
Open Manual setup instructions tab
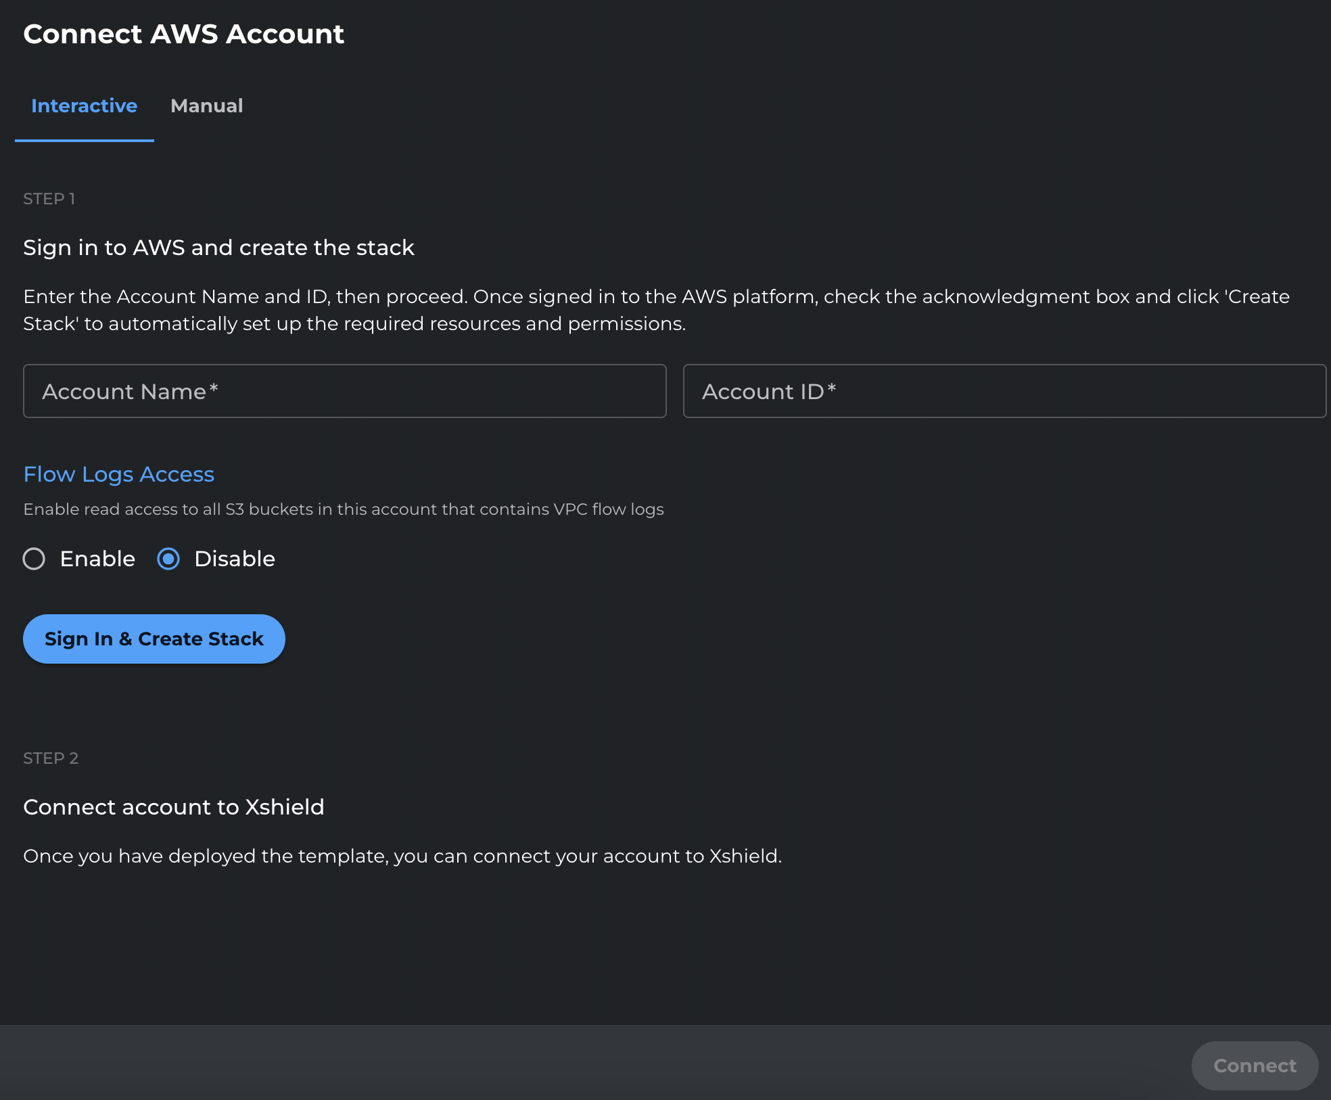pos(207,106)
